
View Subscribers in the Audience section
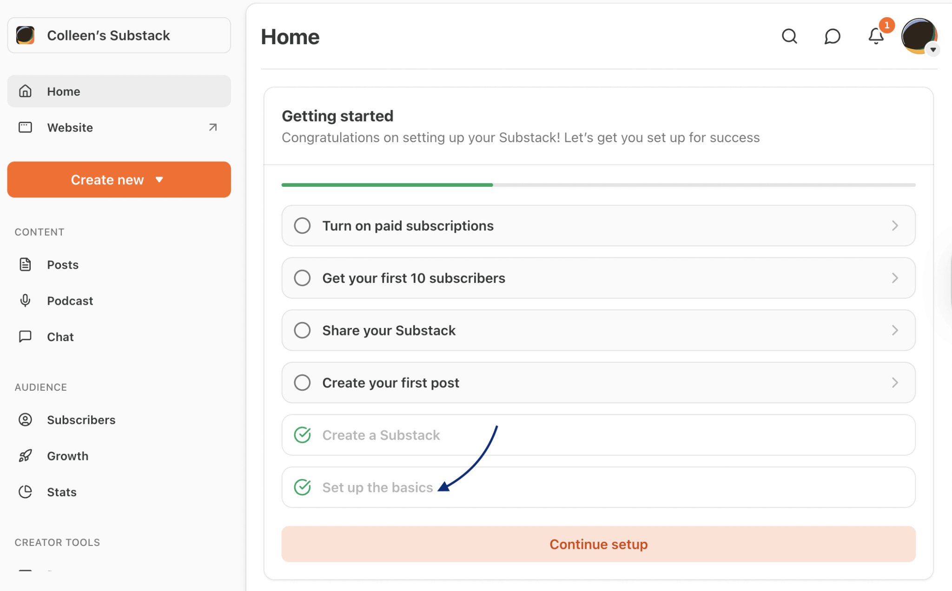pos(81,419)
